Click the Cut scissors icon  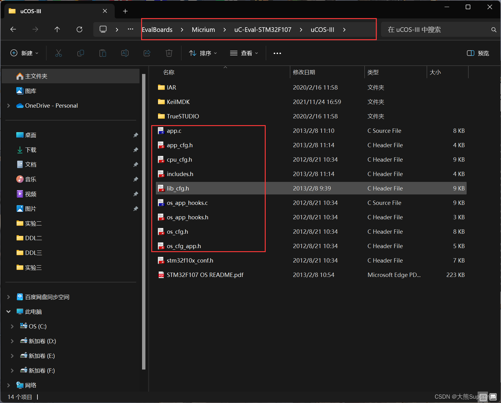coord(59,53)
